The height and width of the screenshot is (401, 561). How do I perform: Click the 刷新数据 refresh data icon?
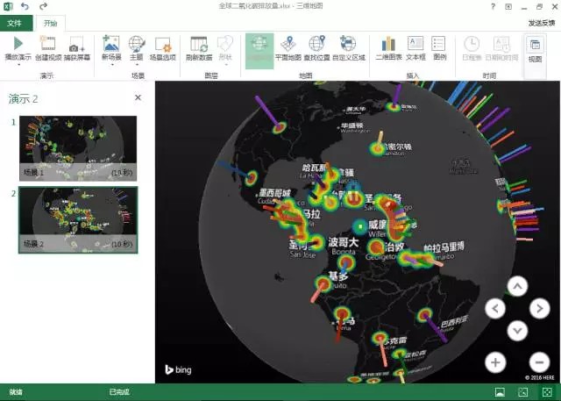[x=199, y=44]
